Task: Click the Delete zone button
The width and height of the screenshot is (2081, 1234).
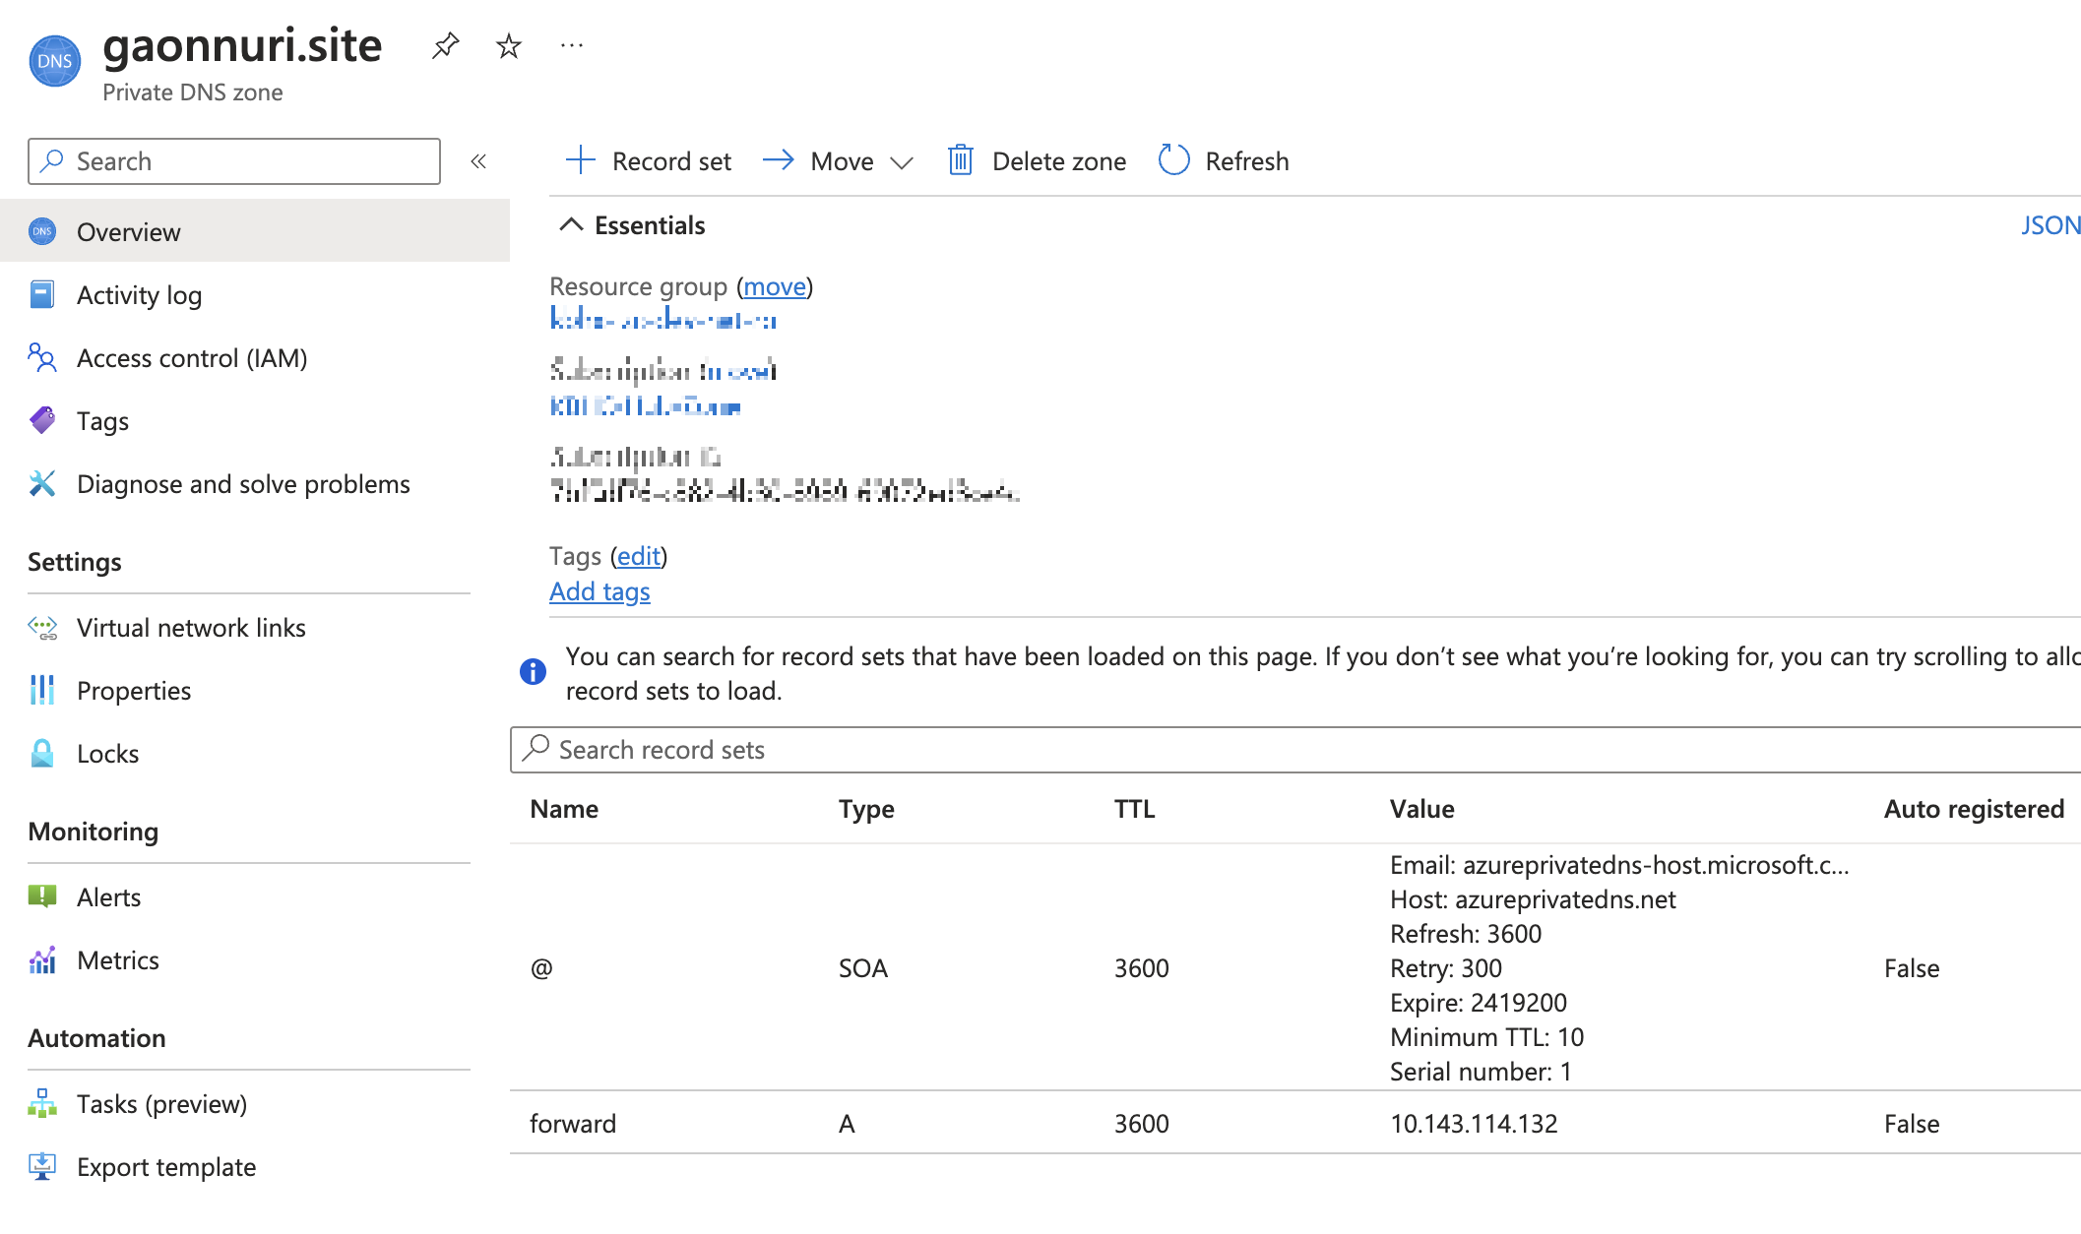Action: click(x=1037, y=160)
